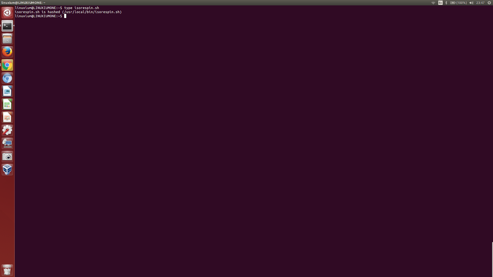Open System Settings gear-and-wrench icon
493x277 pixels.
[x=7, y=130]
